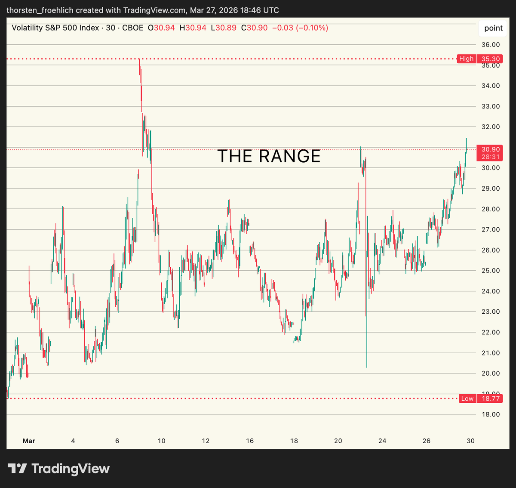Click the current price label 30.90

point(490,149)
